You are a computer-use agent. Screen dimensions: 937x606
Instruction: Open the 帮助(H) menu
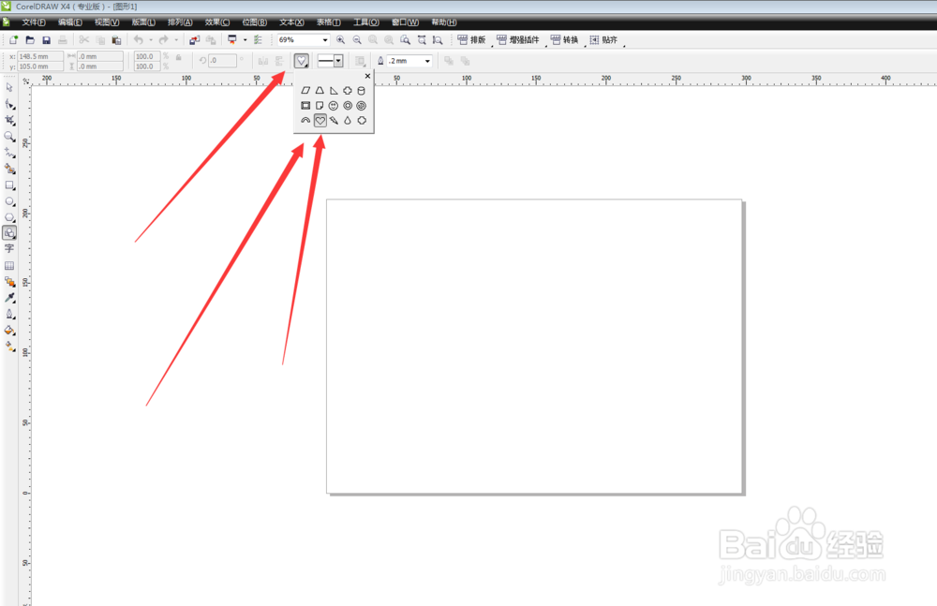[444, 22]
